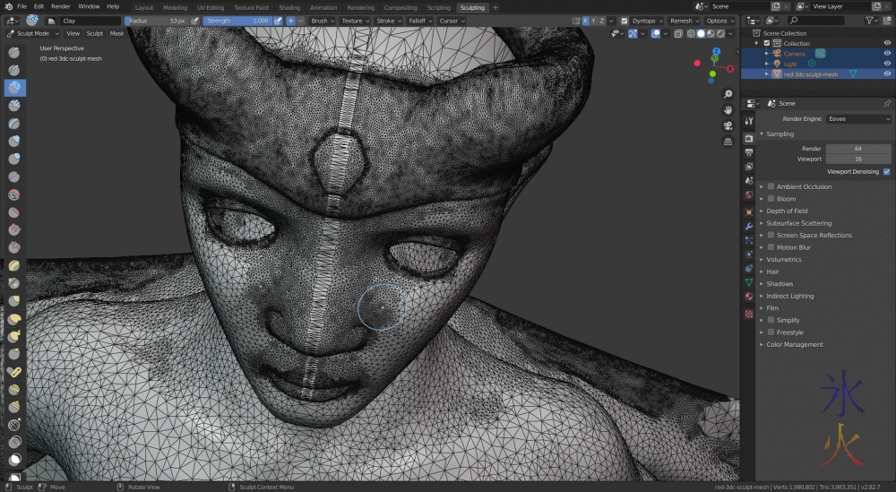Switch to wireframe viewport shading mode
This screenshot has width=896, height=492.
(692, 33)
